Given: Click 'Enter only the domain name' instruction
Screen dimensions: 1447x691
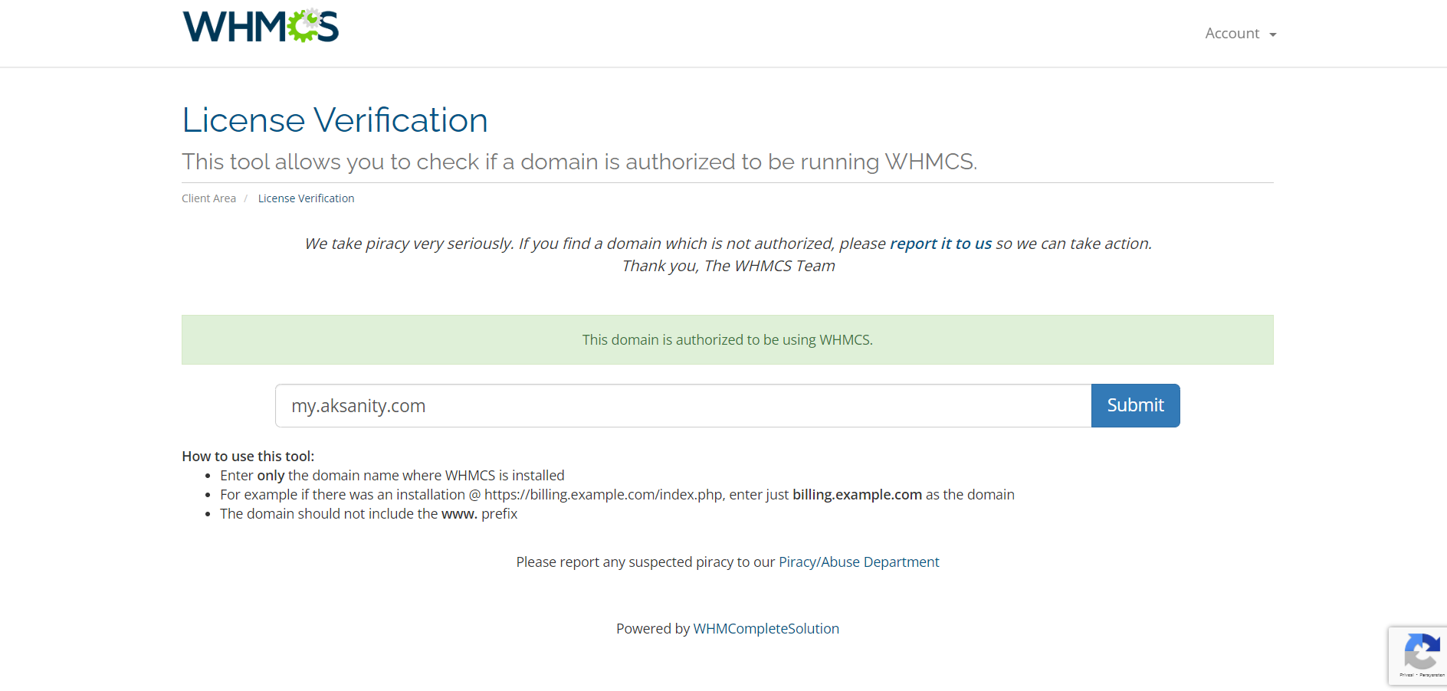Looking at the screenshot, I should click(392, 476).
